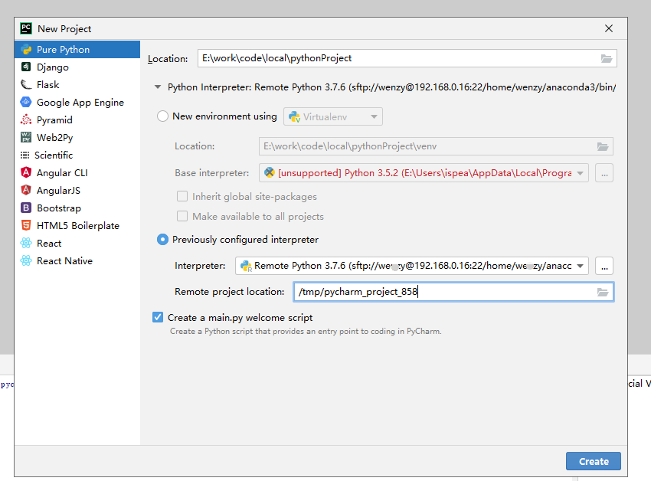Image resolution: width=651 pixels, height=481 pixels.
Task: Click the remote Python icon in Interpreter combo
Action: [246, 266]
